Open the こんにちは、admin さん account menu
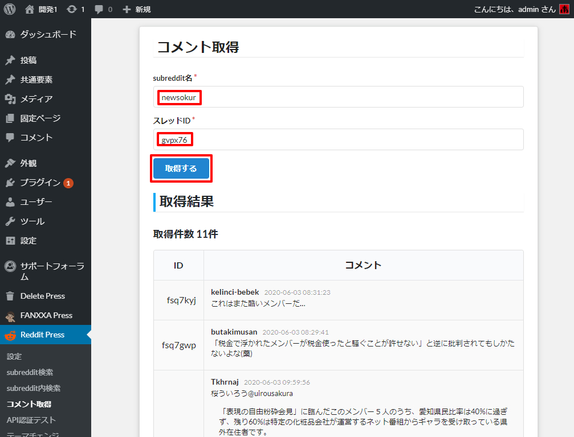The width and height of the screenshot is (574, 437). click(522, 9)
